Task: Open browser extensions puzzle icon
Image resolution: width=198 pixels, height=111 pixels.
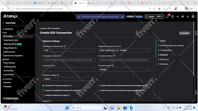Action: click(165, 9)
